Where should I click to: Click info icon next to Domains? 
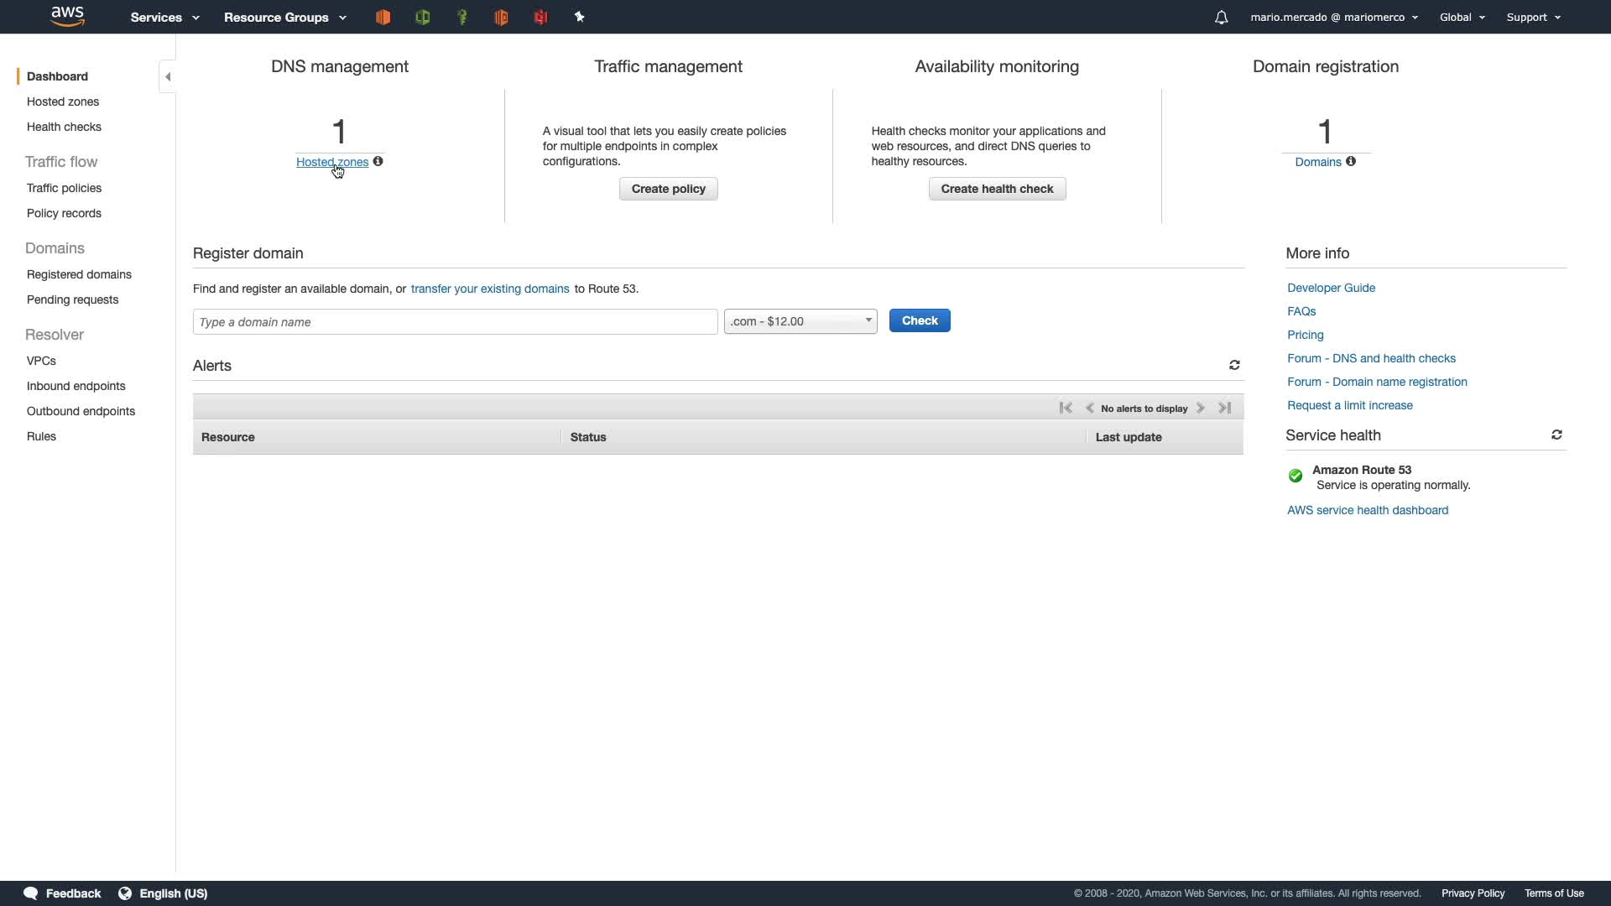(x=1351, y=161)
